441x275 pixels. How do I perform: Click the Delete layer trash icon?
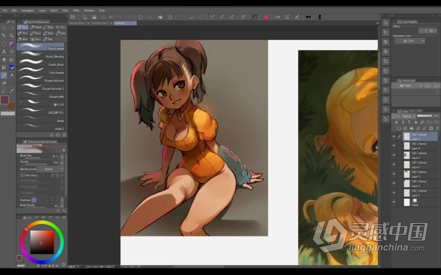437,128
